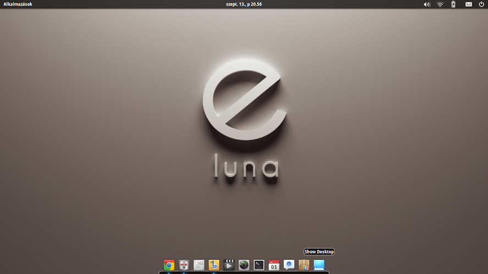Launch the Terminal from the dock
The height and width of the screenshot is (274, 488).
(259, 265)
